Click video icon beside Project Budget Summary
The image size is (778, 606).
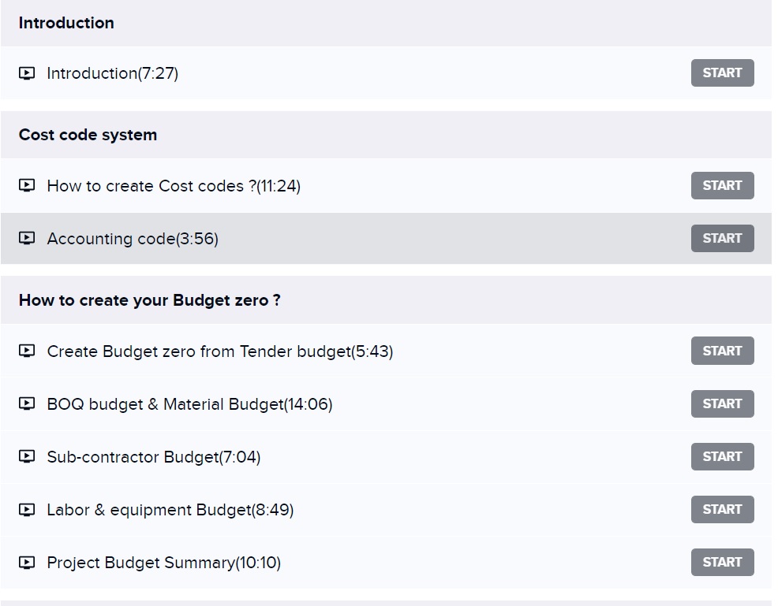point(27,563)
